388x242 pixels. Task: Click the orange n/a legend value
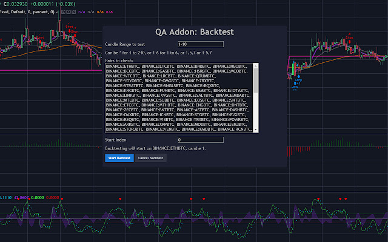pos(100,12)
